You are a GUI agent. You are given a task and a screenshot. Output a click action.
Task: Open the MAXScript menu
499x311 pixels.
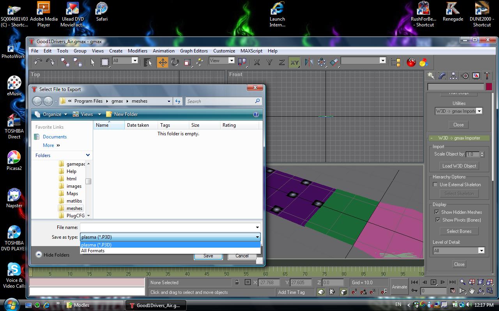coord(251,51)
